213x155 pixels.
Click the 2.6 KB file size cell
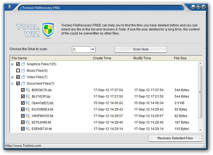[179, 103]
